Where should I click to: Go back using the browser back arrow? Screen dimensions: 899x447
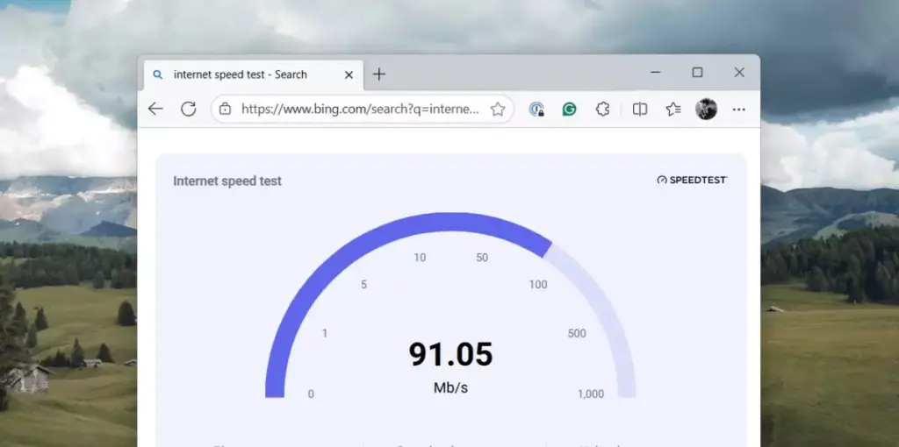click(155, 109)
